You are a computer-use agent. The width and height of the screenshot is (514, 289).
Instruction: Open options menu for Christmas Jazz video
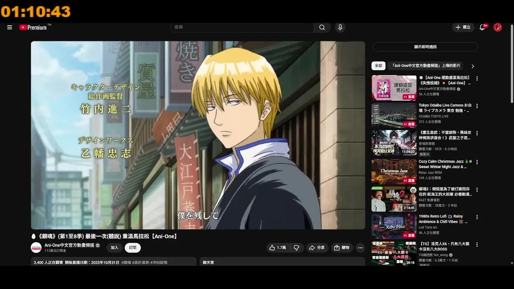477,162
